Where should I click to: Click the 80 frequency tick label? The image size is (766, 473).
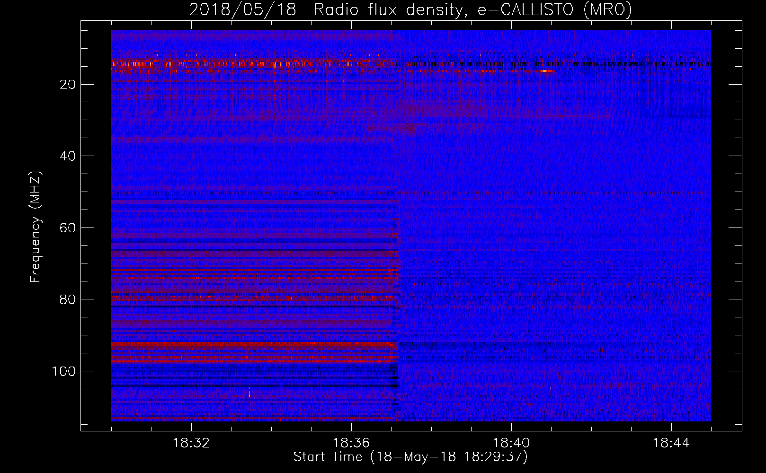68,299
